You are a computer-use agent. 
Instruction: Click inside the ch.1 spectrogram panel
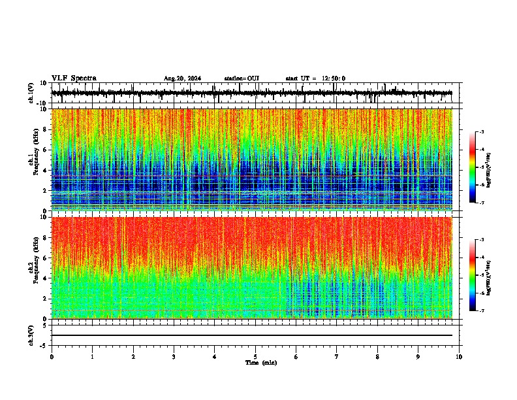pos(252,159)
